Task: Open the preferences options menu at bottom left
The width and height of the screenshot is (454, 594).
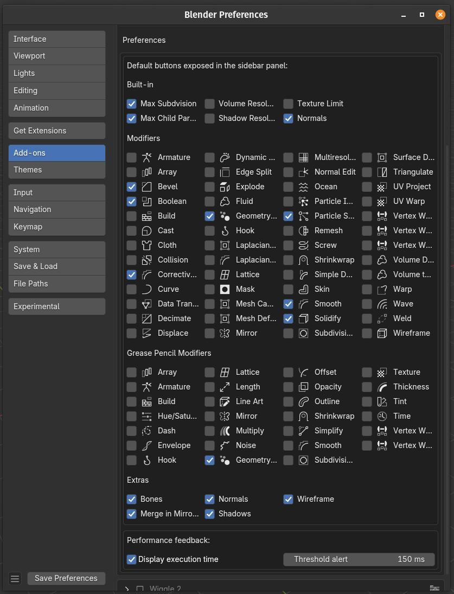Action: (x=15, y=578)
